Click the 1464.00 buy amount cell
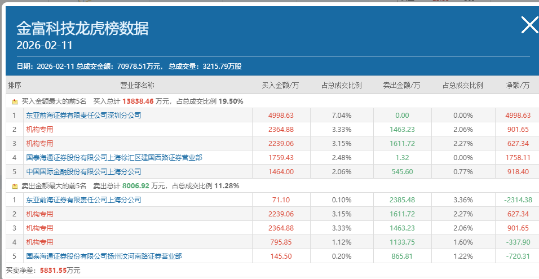Image resolution: width=539 pixels, height=279 pixels. [x=281, y=172]
